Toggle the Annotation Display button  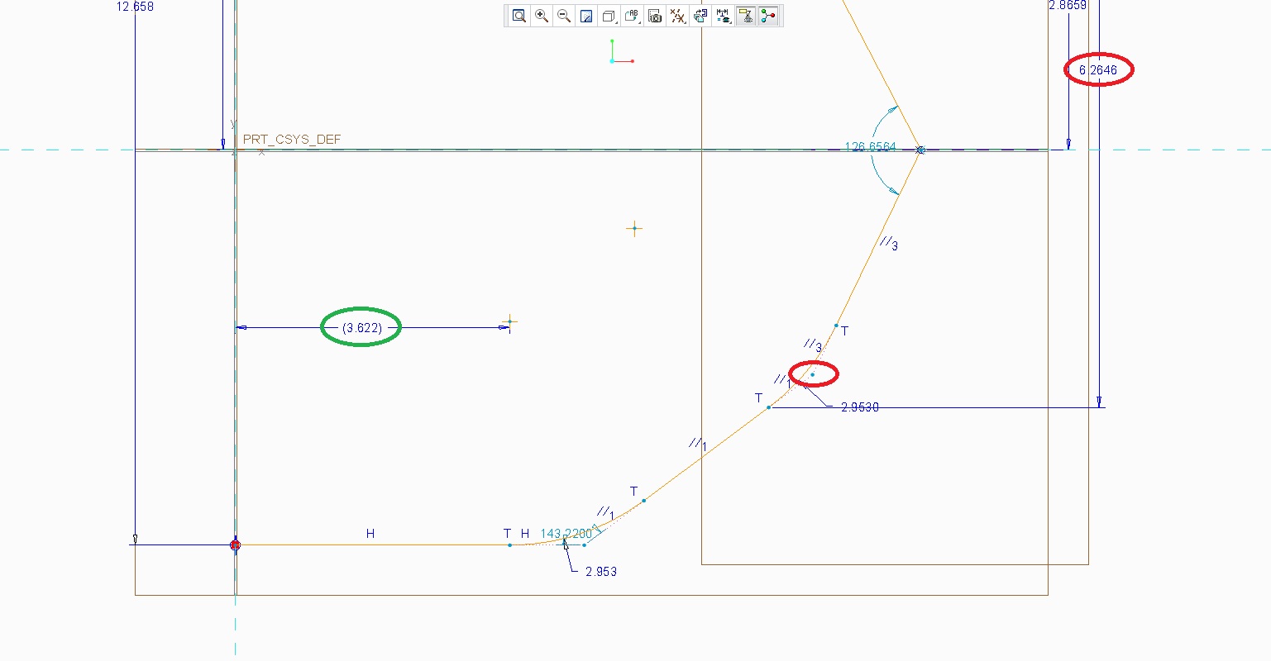click(746, 16)
